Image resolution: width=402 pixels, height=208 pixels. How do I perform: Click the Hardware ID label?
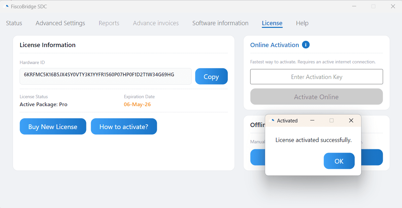pos(32,62)
